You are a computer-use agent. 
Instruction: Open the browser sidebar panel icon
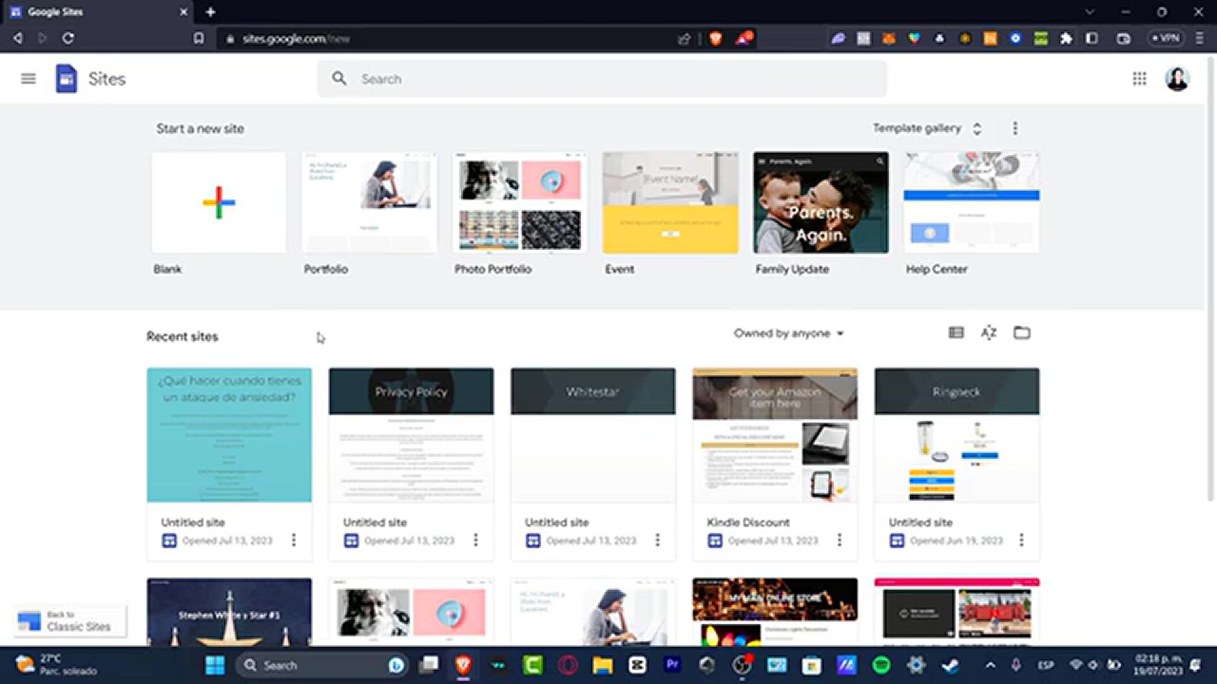[1091, 39]
